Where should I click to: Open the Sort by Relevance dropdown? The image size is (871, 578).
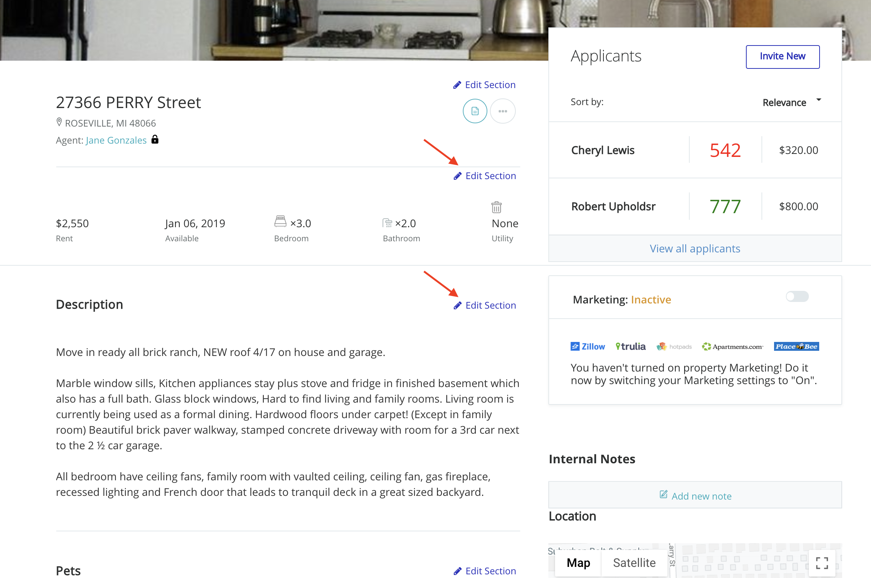click(x=784, y=103)
